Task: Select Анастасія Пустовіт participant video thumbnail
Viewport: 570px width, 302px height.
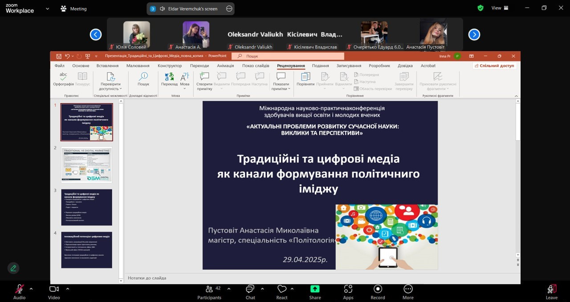Action: click(x=433, y=33)
